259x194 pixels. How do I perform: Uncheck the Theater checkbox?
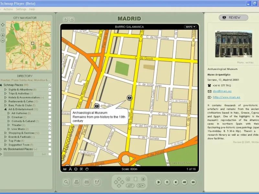pos(50,125)
